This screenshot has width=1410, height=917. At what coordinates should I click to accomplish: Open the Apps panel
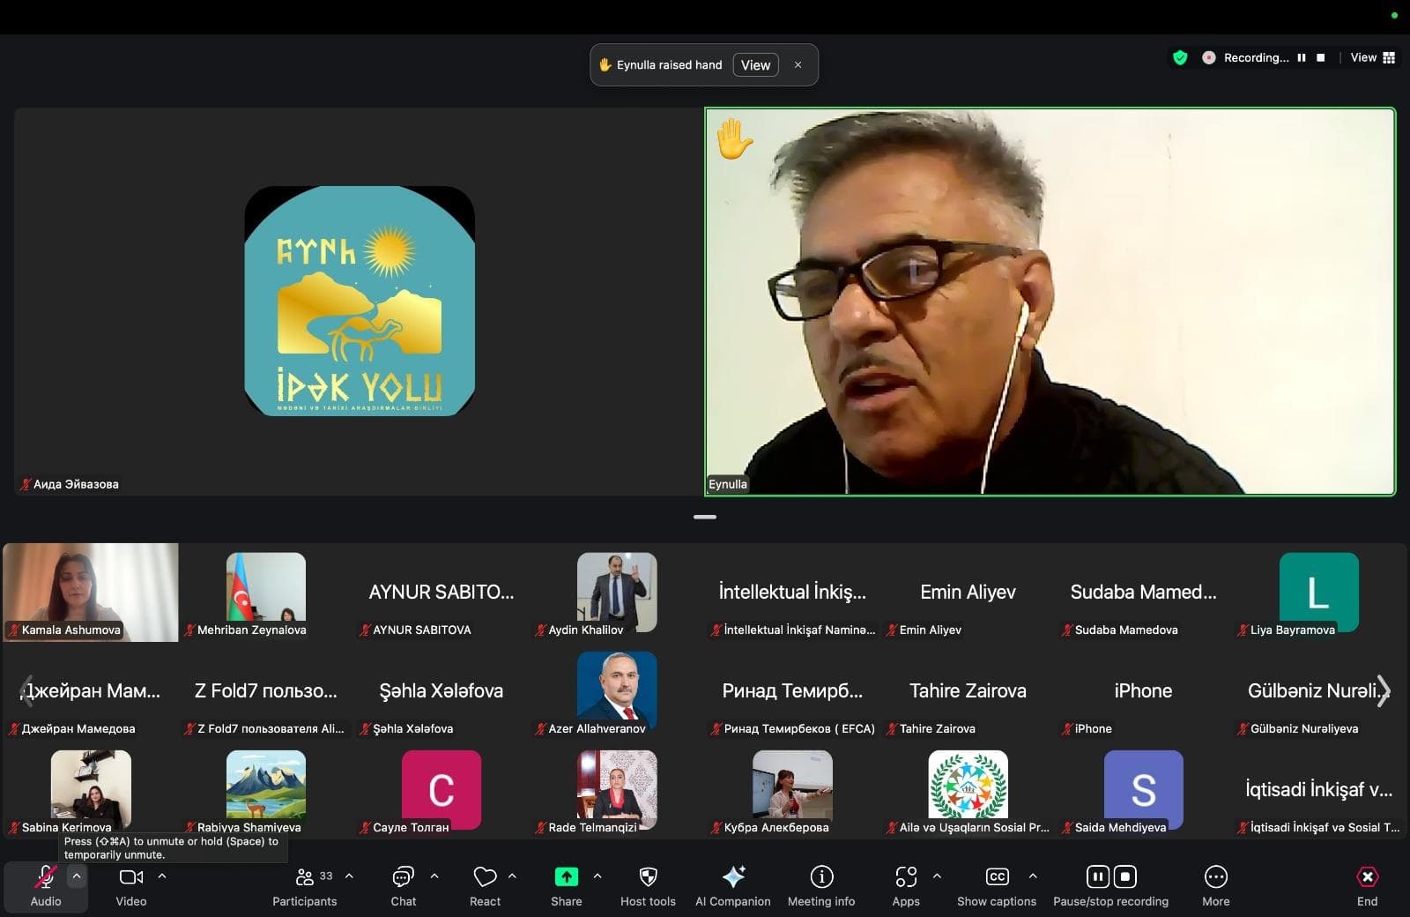906,886
